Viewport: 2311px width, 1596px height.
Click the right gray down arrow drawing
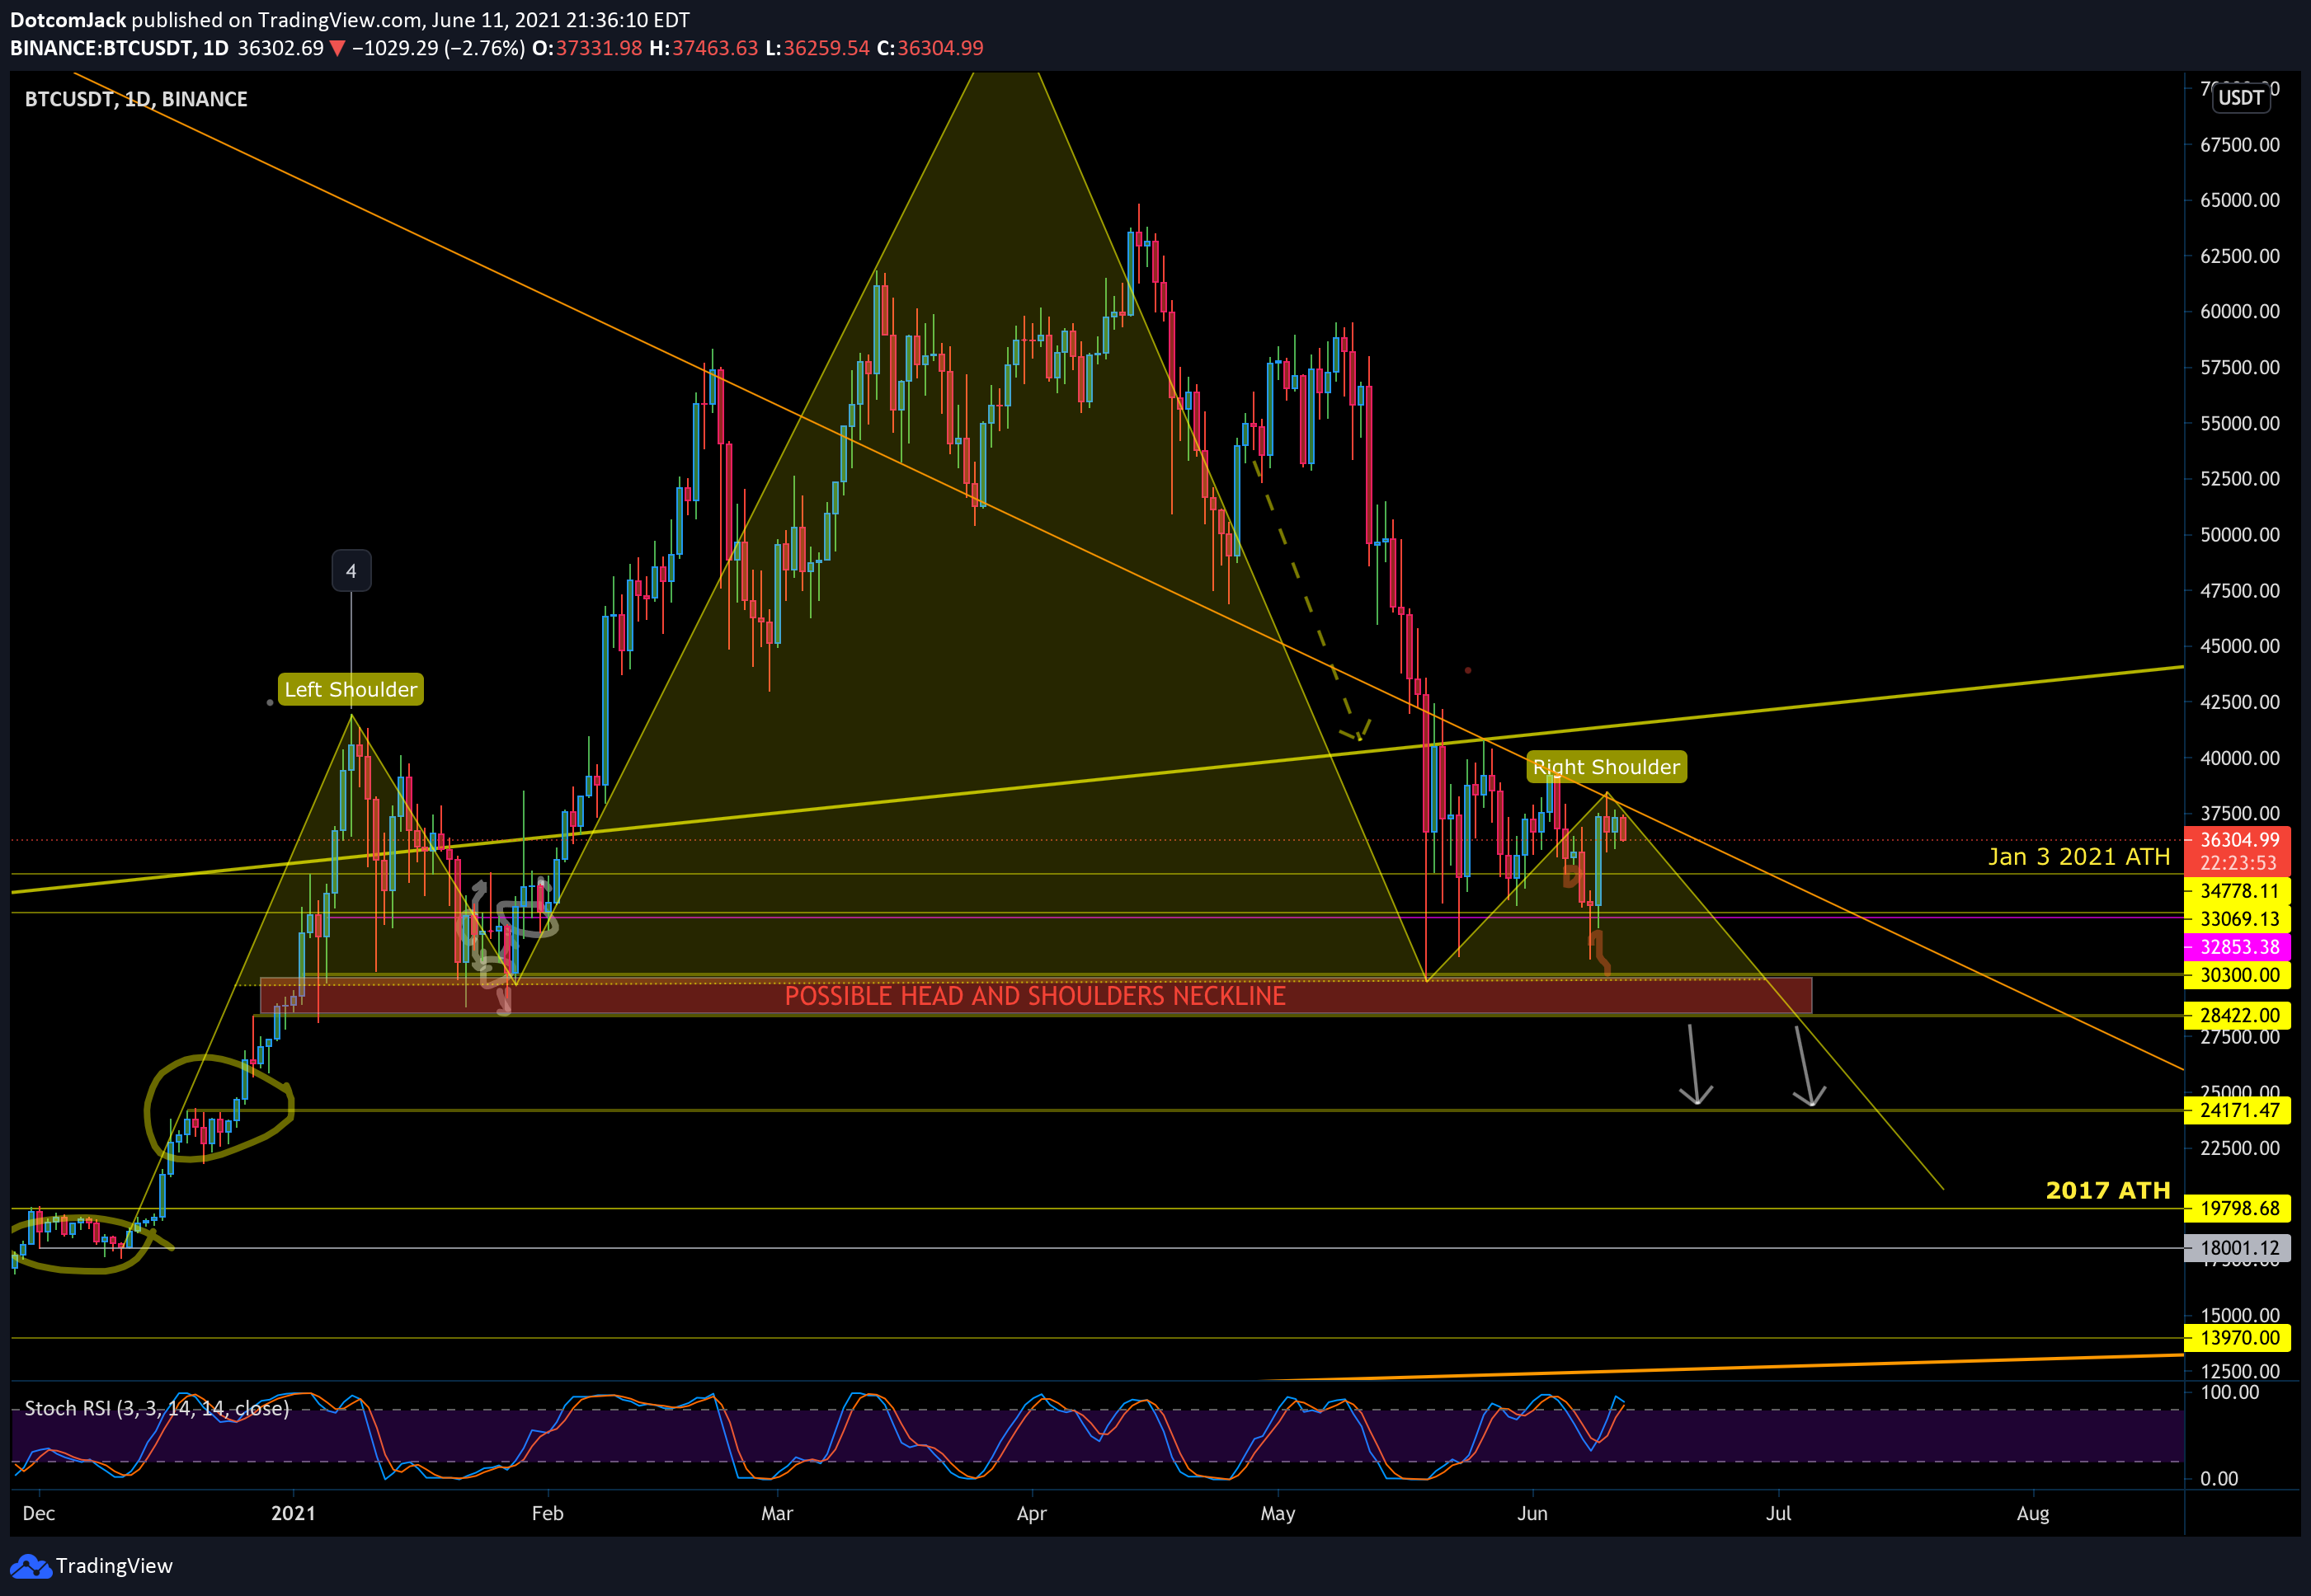(x=1808, y=1066)
